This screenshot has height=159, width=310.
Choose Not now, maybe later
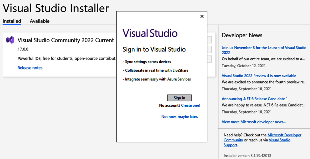pos(180,116)
